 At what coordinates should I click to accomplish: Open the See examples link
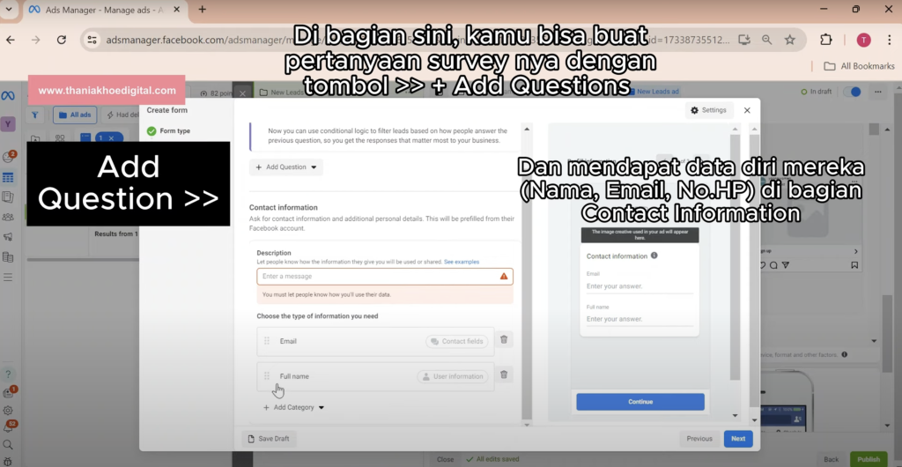pyautogui.click(x=462, y=263)
